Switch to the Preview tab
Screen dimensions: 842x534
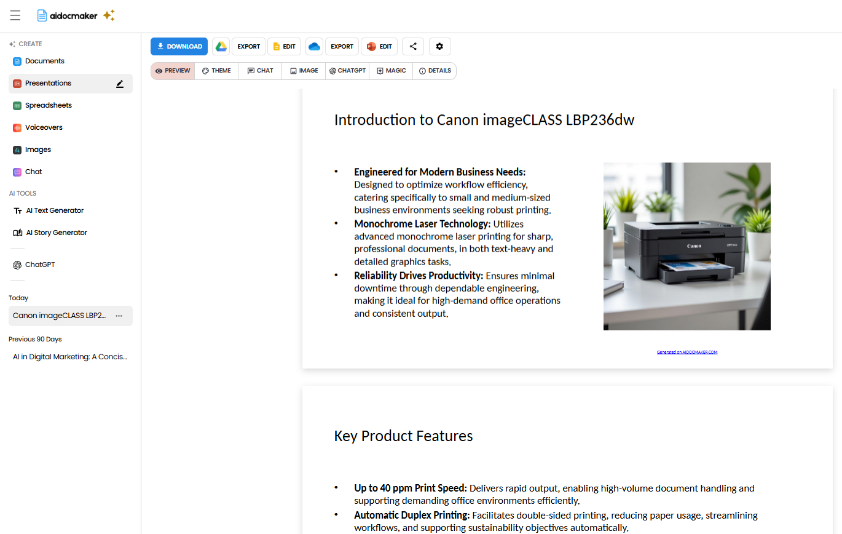[173, 71]
